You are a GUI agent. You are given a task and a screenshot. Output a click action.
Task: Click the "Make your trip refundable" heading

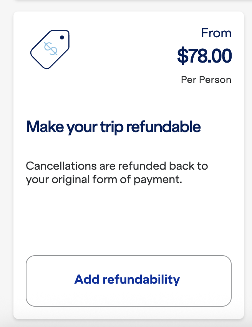tap(113, 126)
